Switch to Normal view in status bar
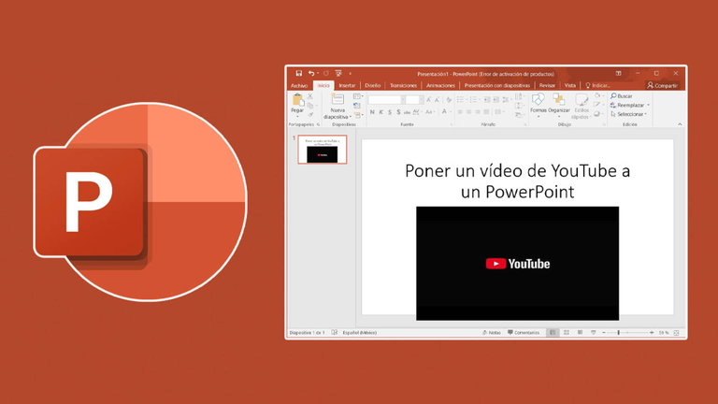This screenshot has height=404, width=718. (x=553, y=332)
